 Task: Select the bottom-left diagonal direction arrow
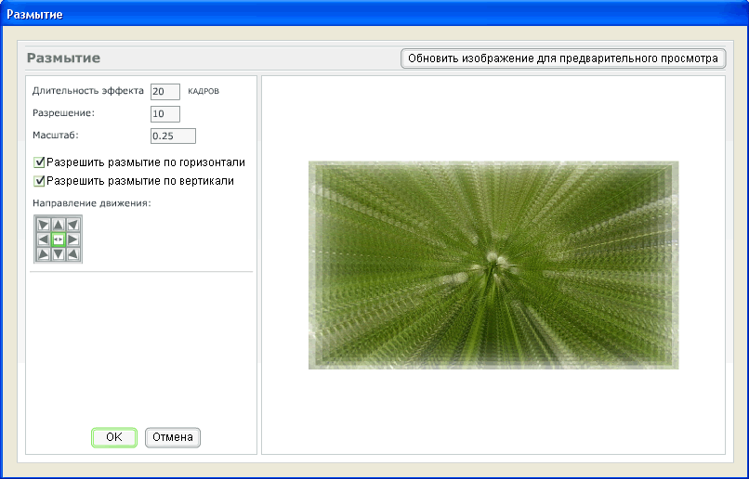point(44,253)
